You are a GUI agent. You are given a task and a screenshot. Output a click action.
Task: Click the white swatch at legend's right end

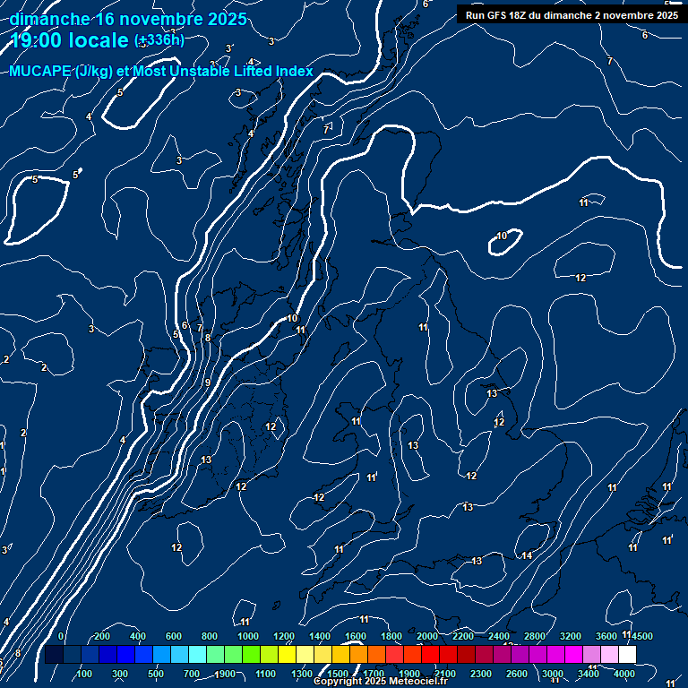coord(627,656)
